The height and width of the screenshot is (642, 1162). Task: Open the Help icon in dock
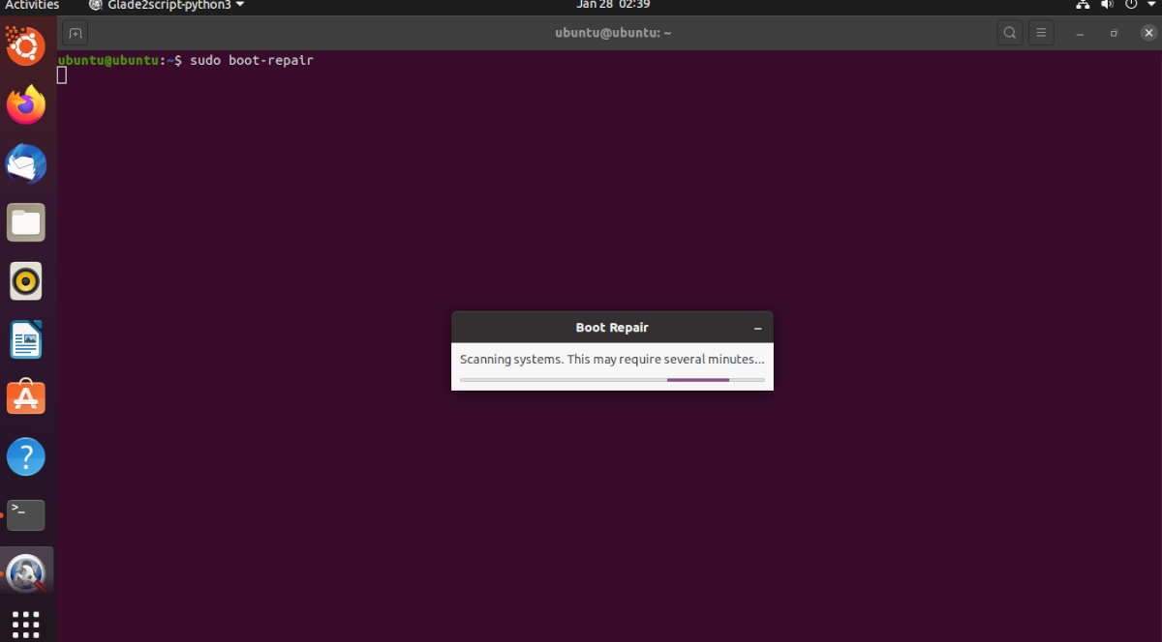26,456
